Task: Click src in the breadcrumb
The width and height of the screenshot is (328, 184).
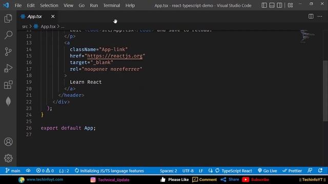Action: point(25,27)
